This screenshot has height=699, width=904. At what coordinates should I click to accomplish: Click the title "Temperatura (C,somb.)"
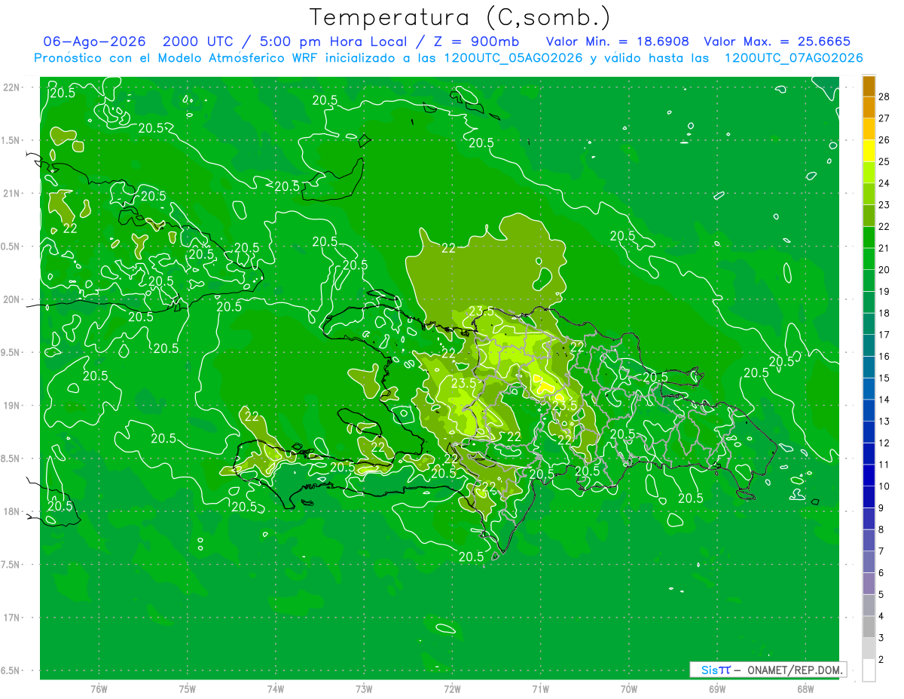460,17
